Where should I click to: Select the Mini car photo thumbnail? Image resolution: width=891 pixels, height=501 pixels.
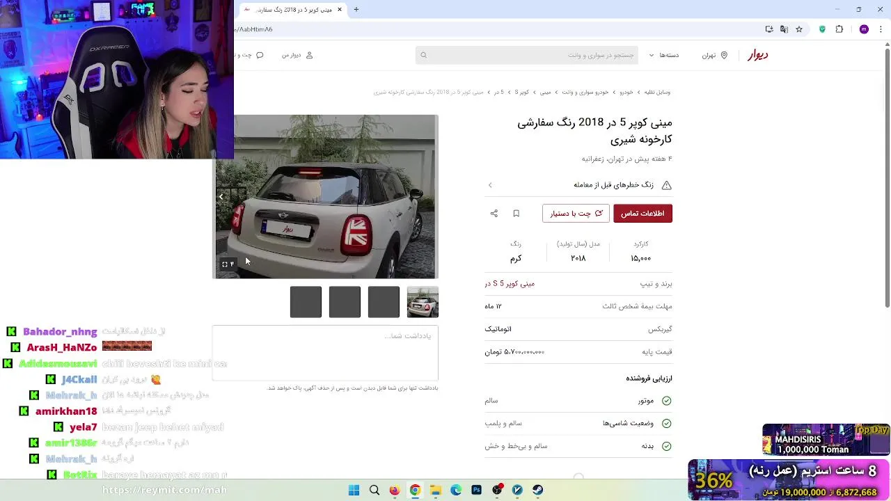coord(423,302)
